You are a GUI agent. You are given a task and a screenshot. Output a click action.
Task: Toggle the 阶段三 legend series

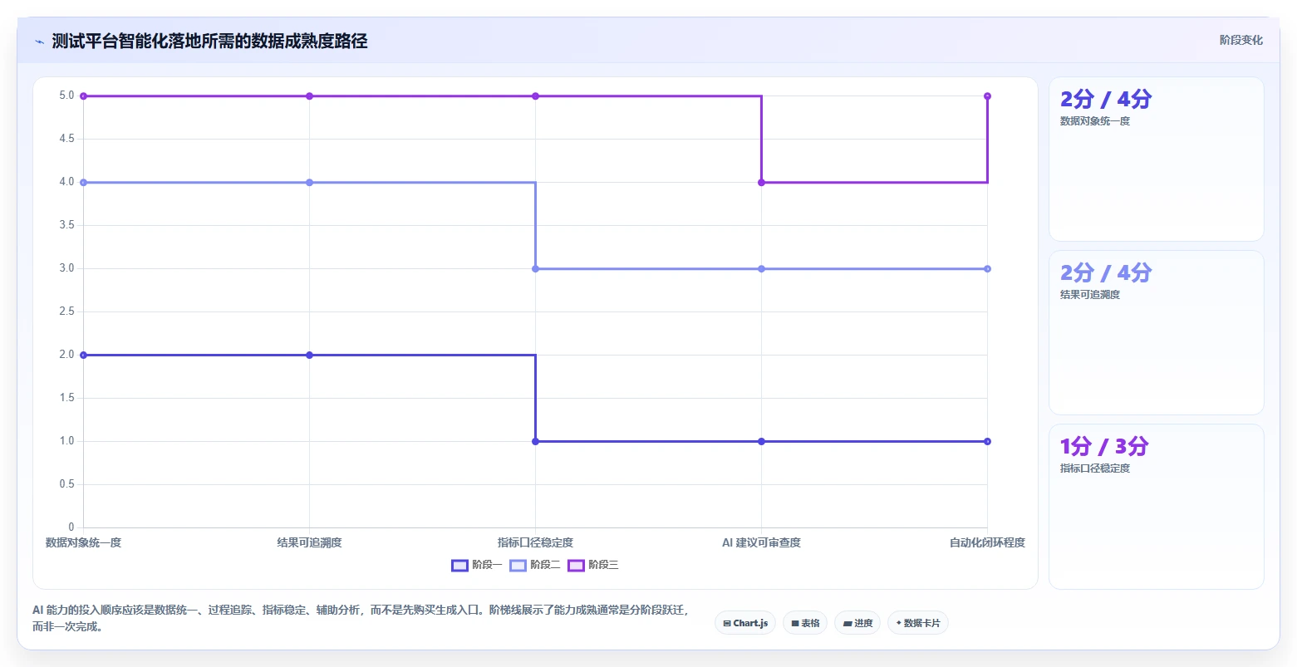(593, 565)
